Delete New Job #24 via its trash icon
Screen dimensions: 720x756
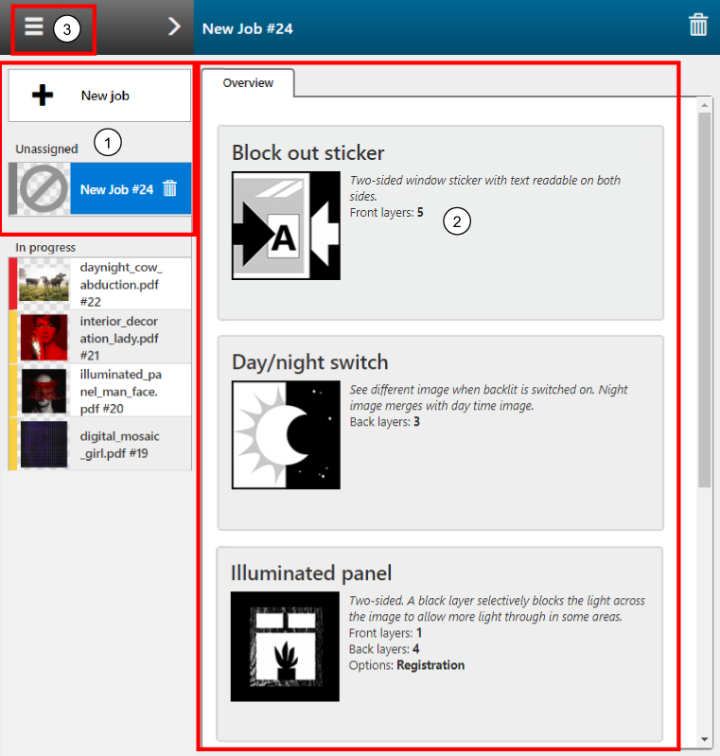169,188
